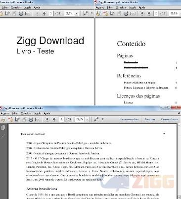
Task: Open 'Fontes e Editores da Página' contents entry
Action: pyautogui.click(x=139, y=83)
